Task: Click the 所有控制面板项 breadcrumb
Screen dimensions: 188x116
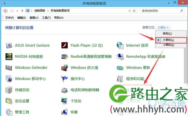Action: (60, 11)
